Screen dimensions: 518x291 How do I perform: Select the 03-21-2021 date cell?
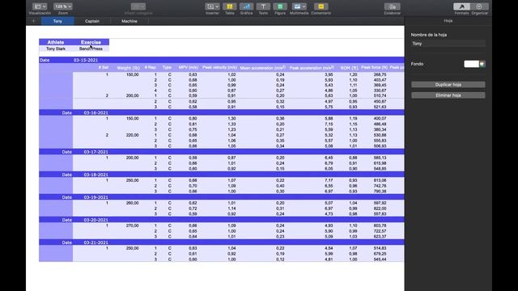tap(96, 242)
